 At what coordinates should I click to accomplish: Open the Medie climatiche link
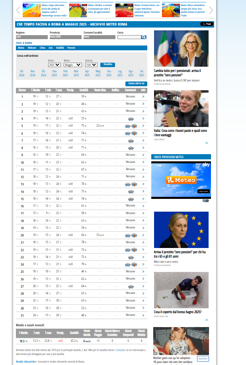(25, 361)
